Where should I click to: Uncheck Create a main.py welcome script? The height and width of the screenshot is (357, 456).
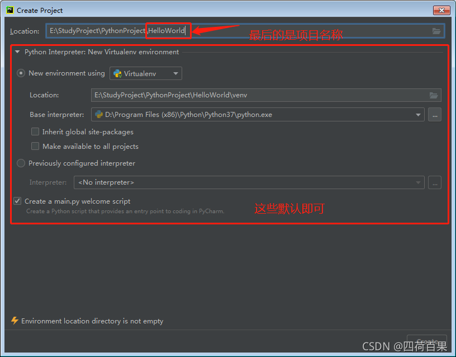17,201
